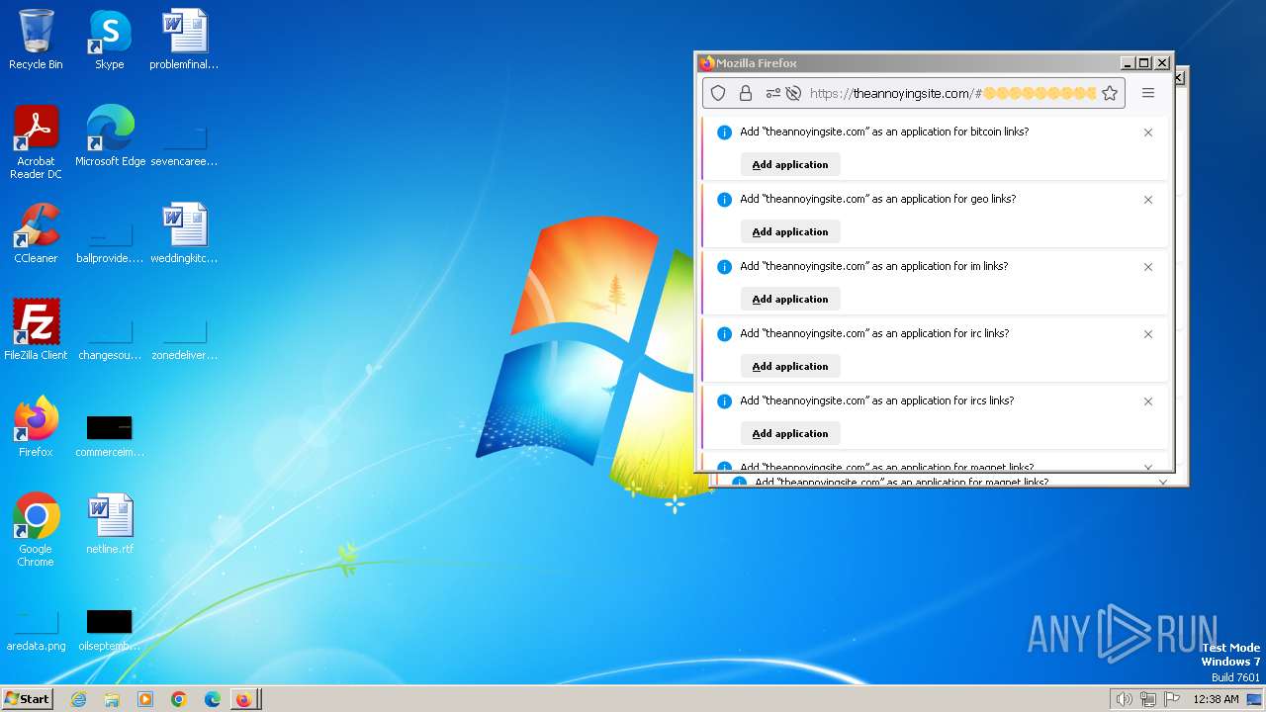Click the bitcoin links notification info icon
The height and width of the screenshot is (712, 1266).
click(x=724, y=133)
